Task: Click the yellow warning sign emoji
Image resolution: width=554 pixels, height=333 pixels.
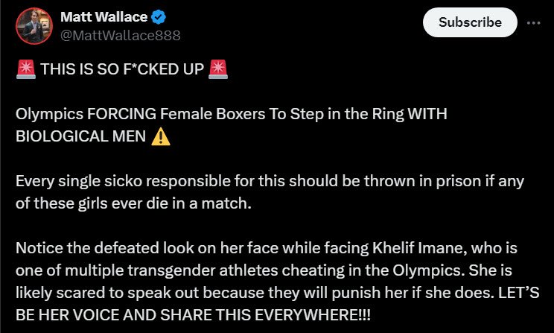Action: pyautogui.click(x=159, y=136)
